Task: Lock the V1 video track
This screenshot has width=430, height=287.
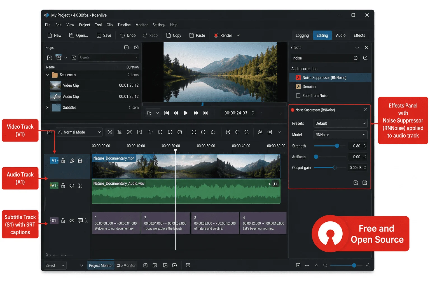Action: coord(63,161)
